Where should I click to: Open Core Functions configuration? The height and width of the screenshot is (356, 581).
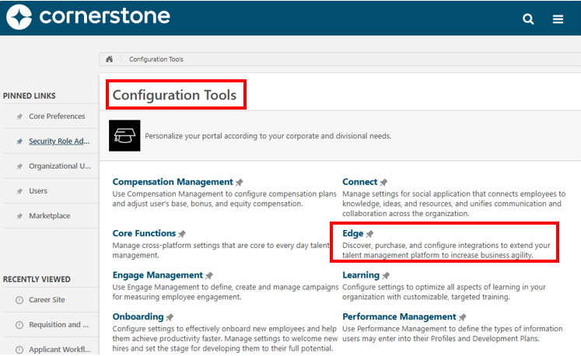pyautogui.click(x=144, y=233)
